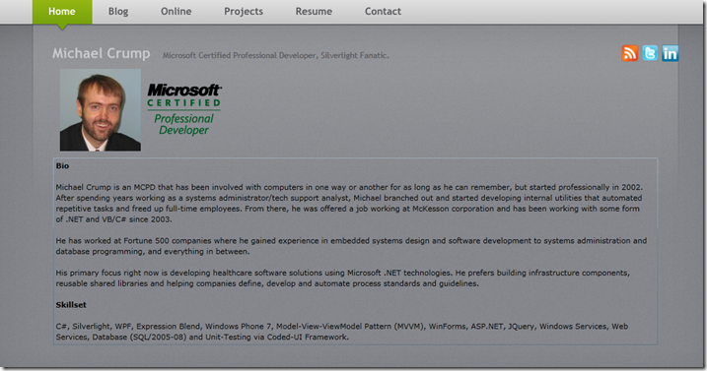707x371 pixels.
Task: Open the Blog tab
Action: (x=118, y=12)
